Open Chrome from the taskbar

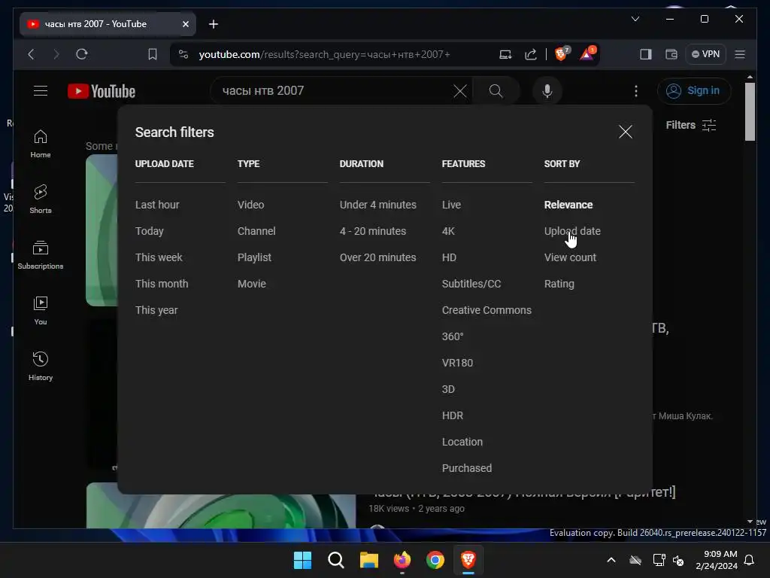point(435,560)
